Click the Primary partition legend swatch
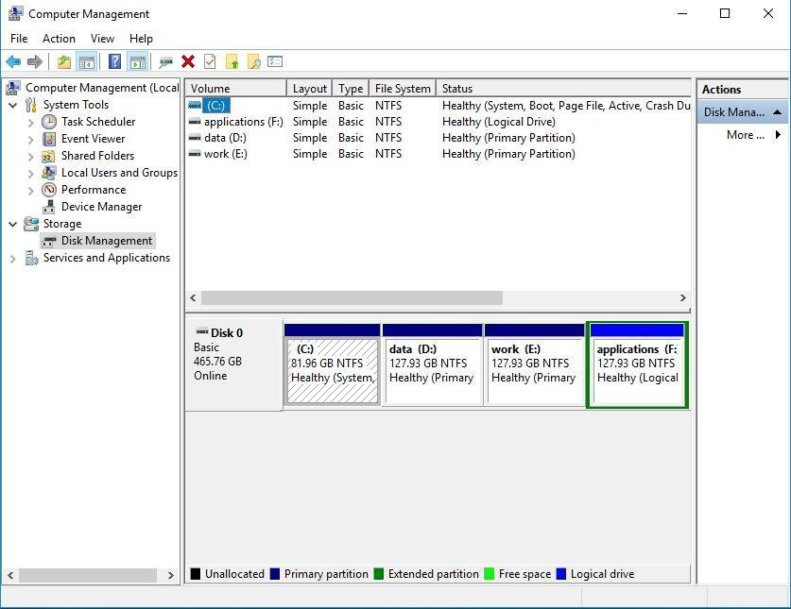This screenshot has width=791, height=609. point(275,574)
